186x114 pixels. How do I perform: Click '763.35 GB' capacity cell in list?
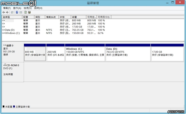coord(78,30)
